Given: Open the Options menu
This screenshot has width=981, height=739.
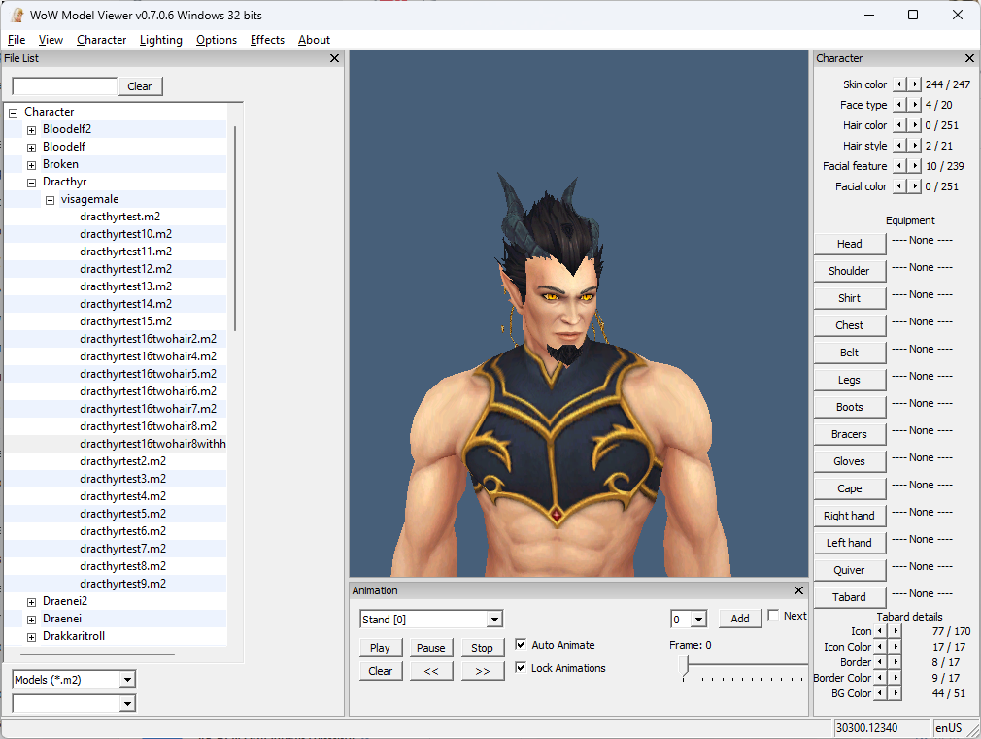Looking at the screenshot, I should point(217,40).
